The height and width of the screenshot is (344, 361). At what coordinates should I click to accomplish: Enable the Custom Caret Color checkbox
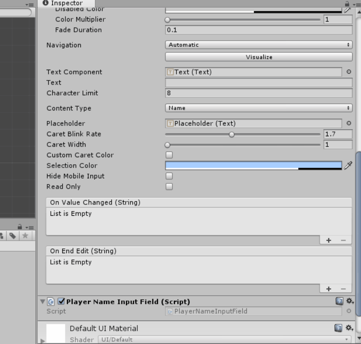[169, 155]
